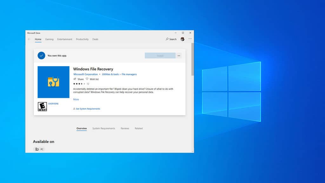Click the back arrow in Microsoft Store
325x183 pixels.
29,39
